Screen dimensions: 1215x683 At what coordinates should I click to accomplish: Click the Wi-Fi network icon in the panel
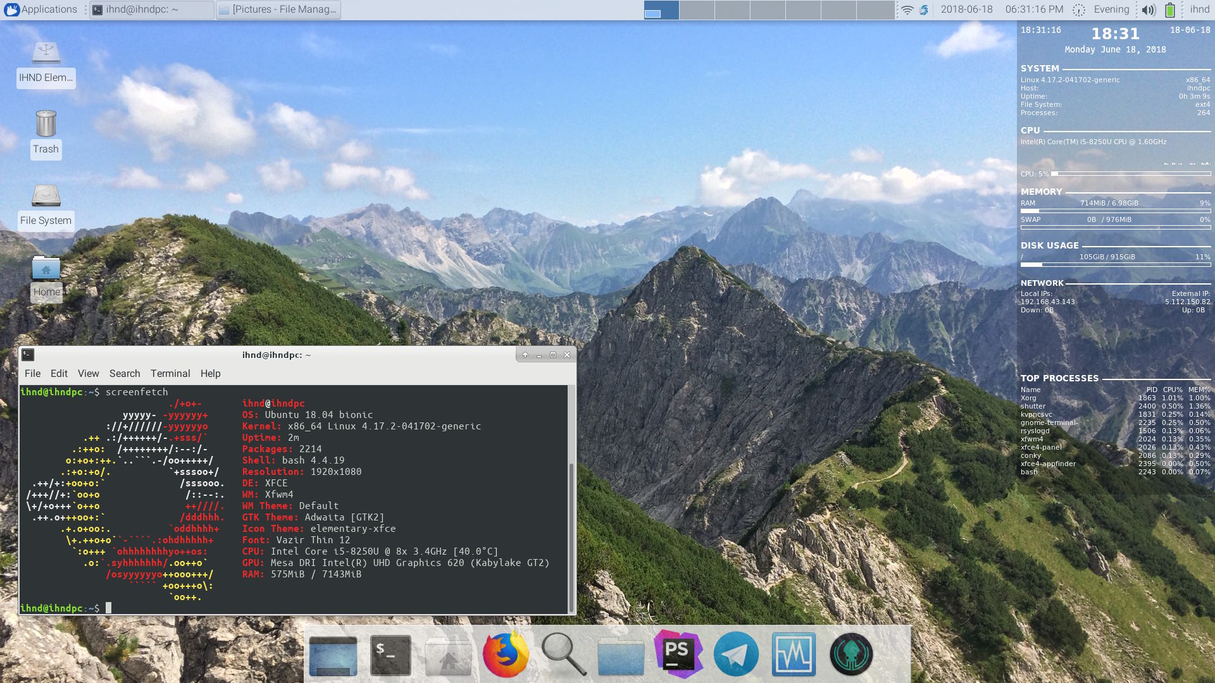[907, 9]
